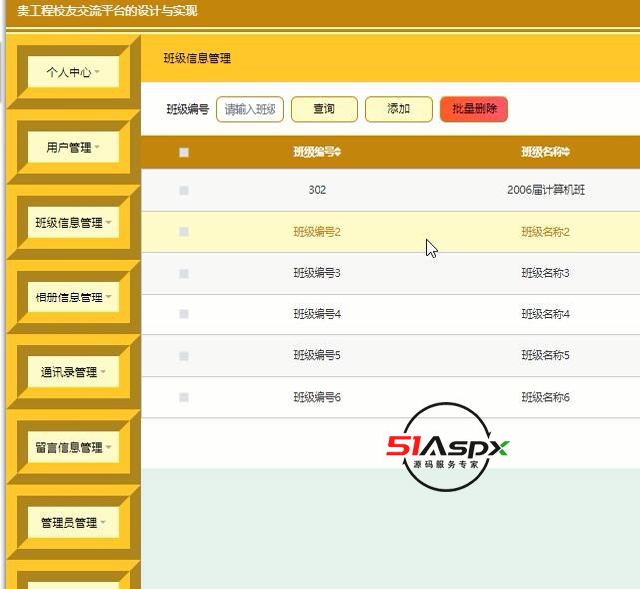Click the cell 班级编号4
This screenshot has height=589, width=640.
tap(318, 314)
